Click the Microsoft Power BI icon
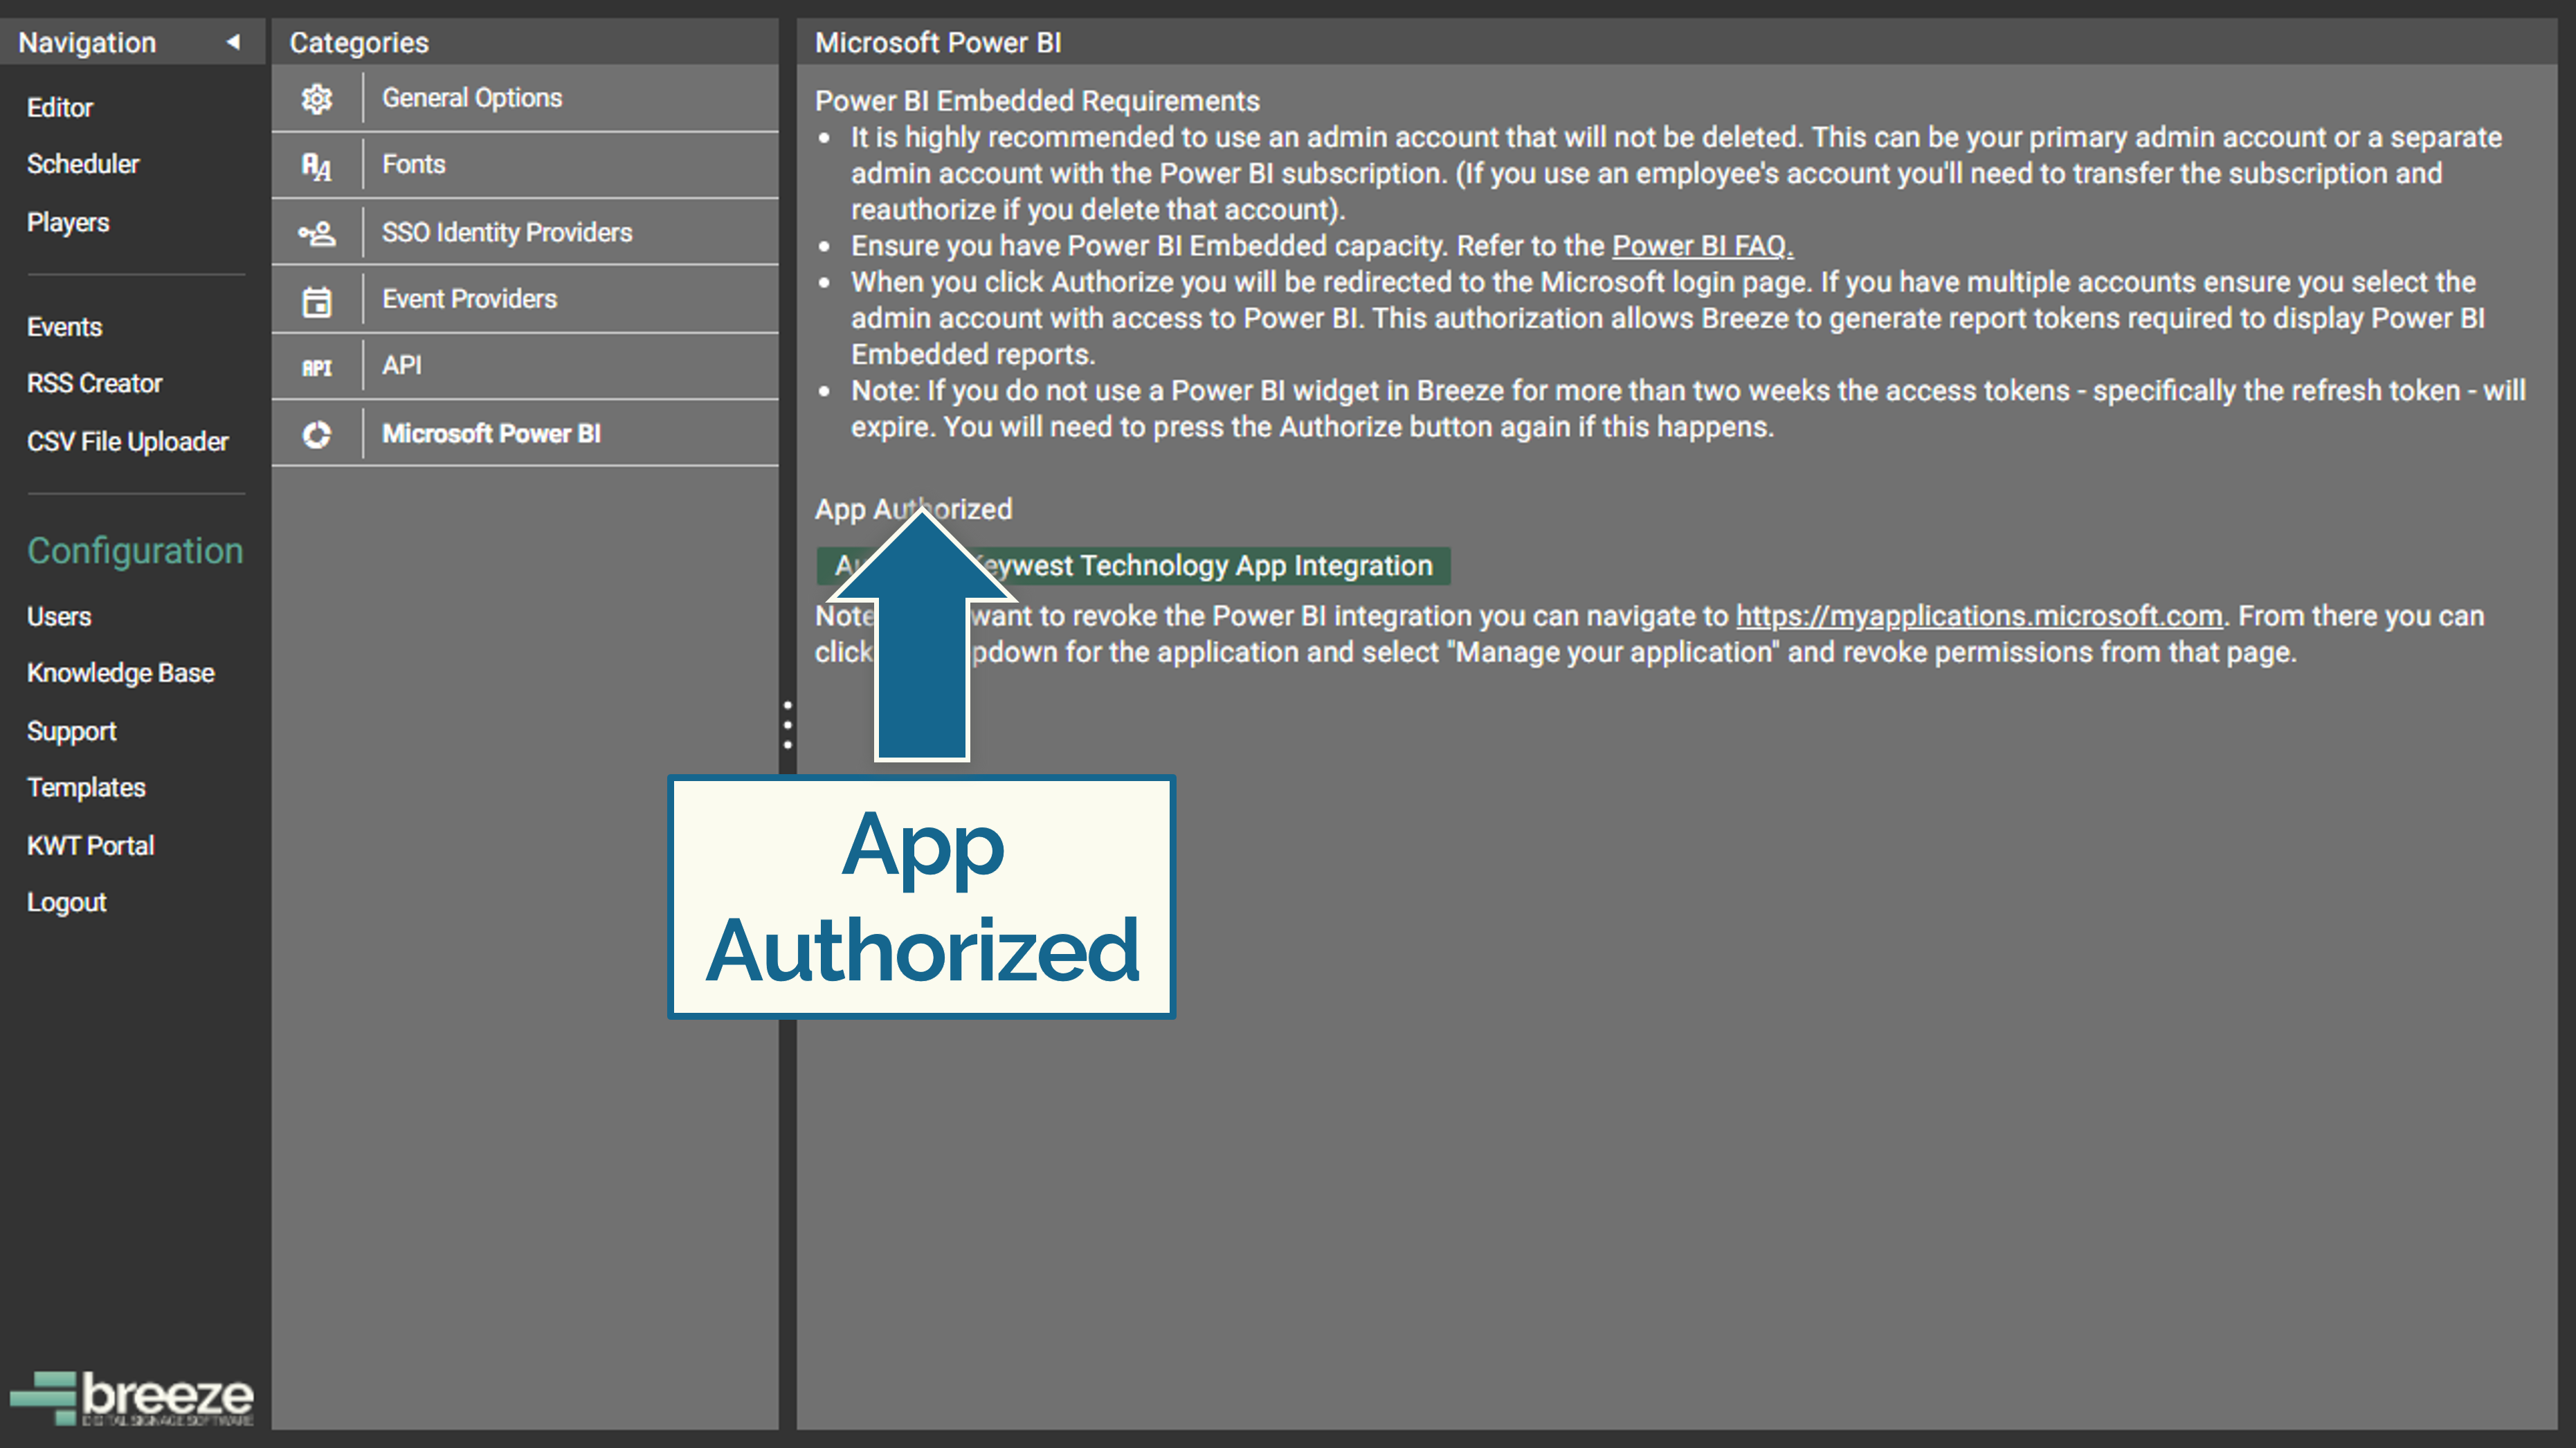Screen dimensions: 2576x1448 [x=317, y=434]
